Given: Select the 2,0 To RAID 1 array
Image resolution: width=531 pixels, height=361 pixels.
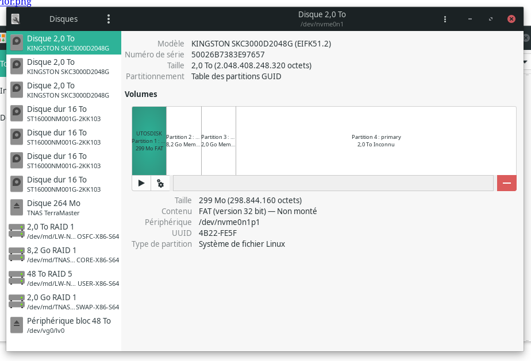Looking at the screenshot, I should coord(63,231).
